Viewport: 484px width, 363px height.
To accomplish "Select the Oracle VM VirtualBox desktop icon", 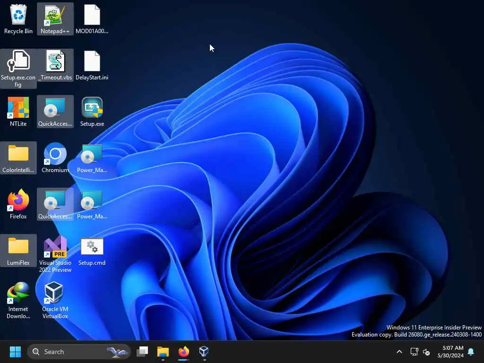I will coord(55,300).
